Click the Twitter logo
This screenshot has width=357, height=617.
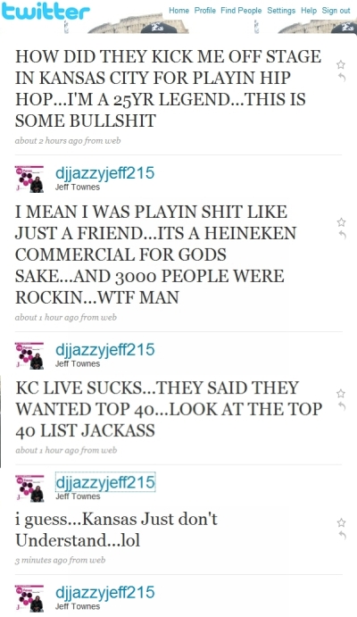tap(46, 11)
